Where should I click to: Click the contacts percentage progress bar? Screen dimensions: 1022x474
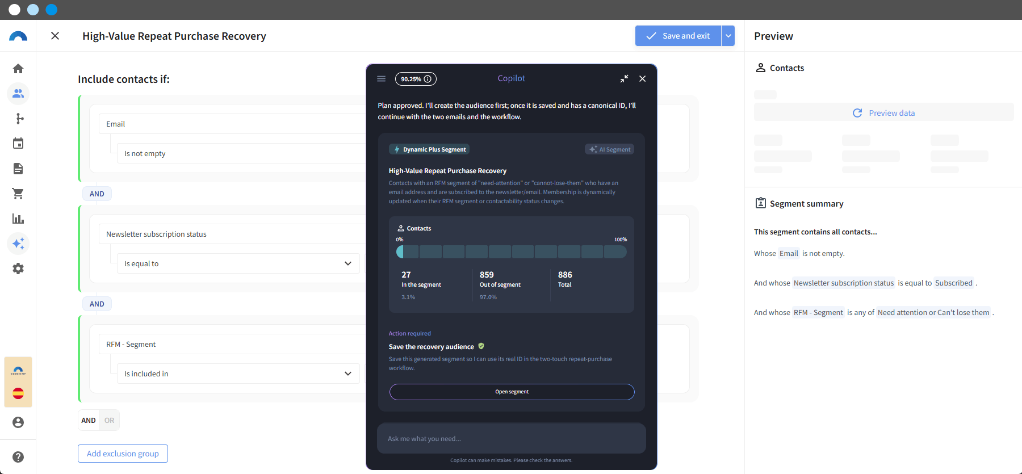512,251
